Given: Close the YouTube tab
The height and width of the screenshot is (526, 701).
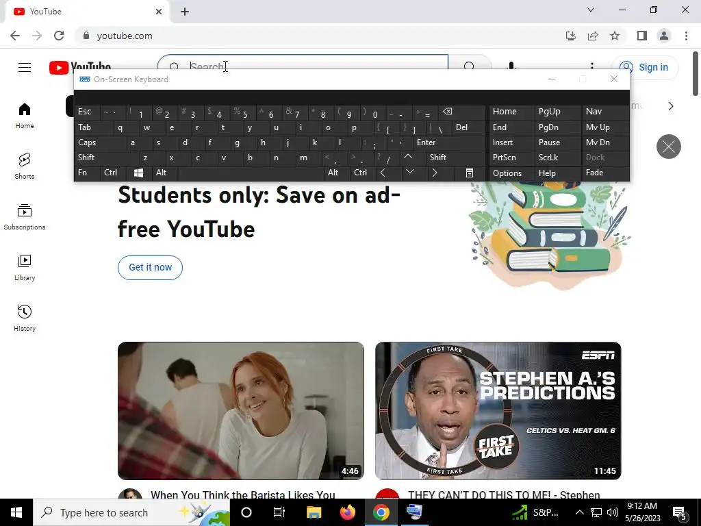Looking at the screenshot, I should click(x=159, y=12).
